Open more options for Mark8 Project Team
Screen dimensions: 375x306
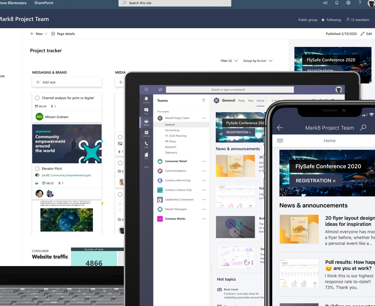tap(204, 118)
